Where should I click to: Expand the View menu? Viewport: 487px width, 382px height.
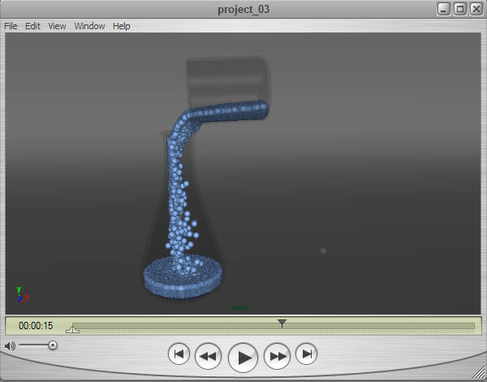point(57,26)
